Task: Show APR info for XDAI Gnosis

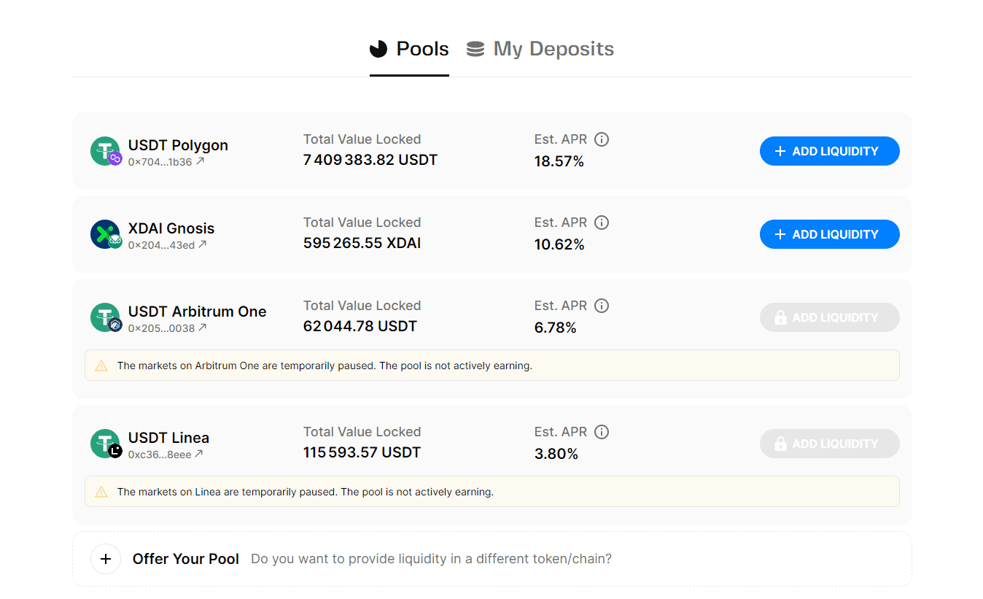Action: tap(602, 223)
